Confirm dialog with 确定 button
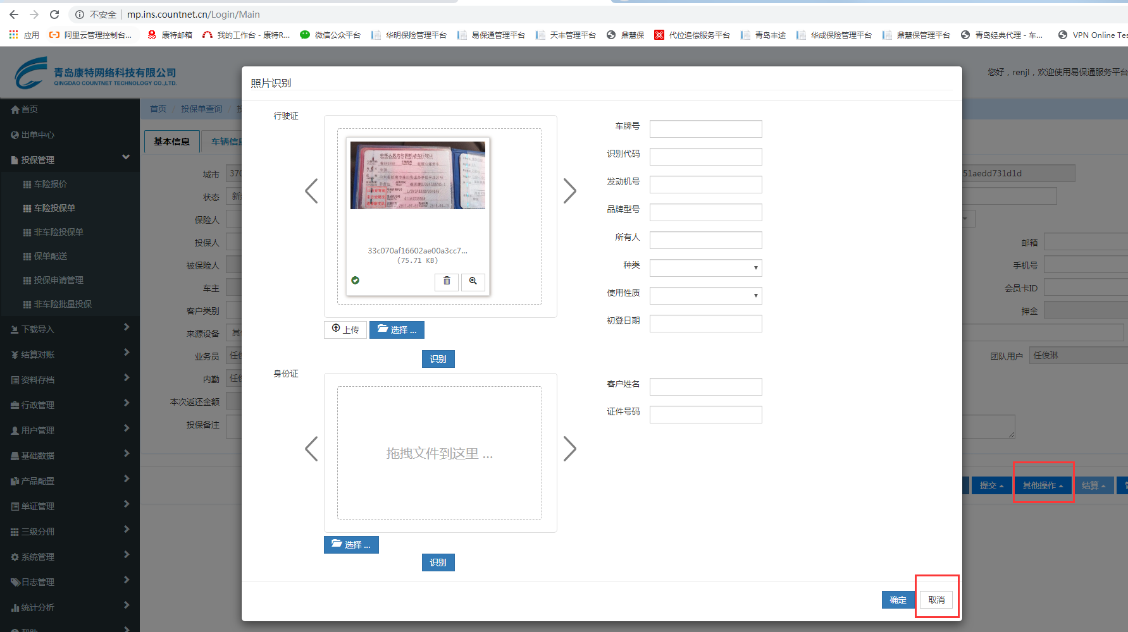The height and width of the screenshot is (632, 1128). [x=898, y=600]
